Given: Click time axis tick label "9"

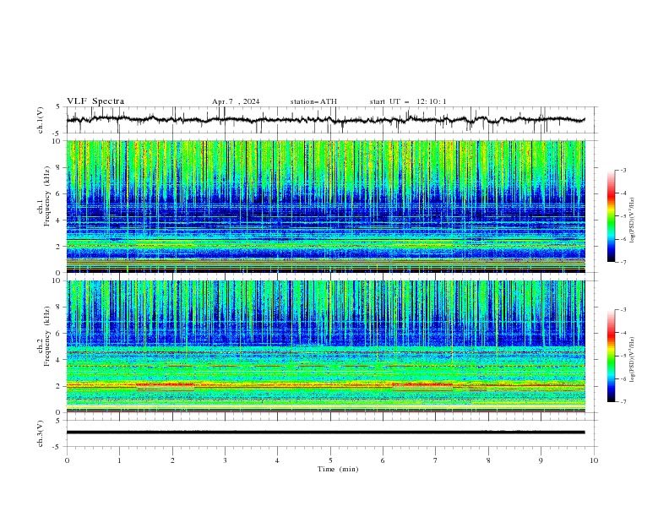Looking at the screenshot, I should 541,460.
